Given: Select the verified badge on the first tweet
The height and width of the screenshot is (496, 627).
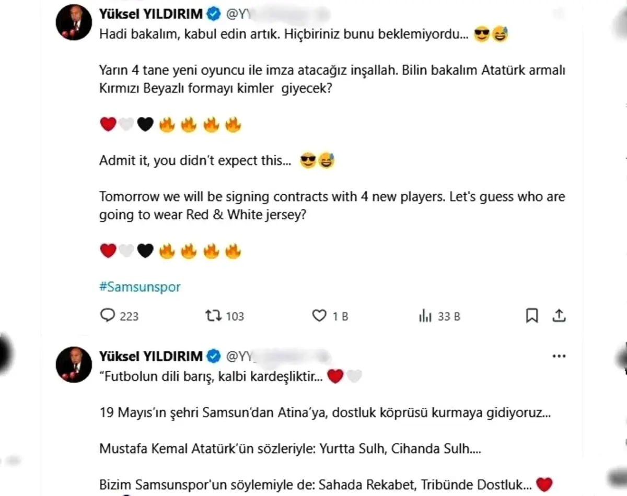Looking at the screenshot, I should pos(213,15).
